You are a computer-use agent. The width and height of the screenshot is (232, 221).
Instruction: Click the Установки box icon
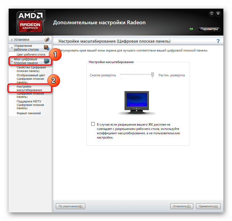[47, 40]
